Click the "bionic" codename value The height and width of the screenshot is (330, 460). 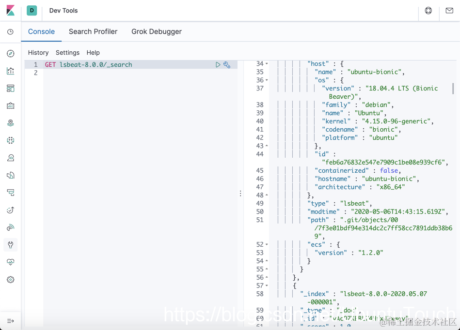pos(383,129)
